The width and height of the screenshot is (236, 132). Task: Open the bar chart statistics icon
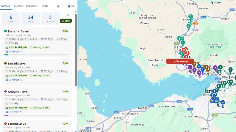point(58,6)
